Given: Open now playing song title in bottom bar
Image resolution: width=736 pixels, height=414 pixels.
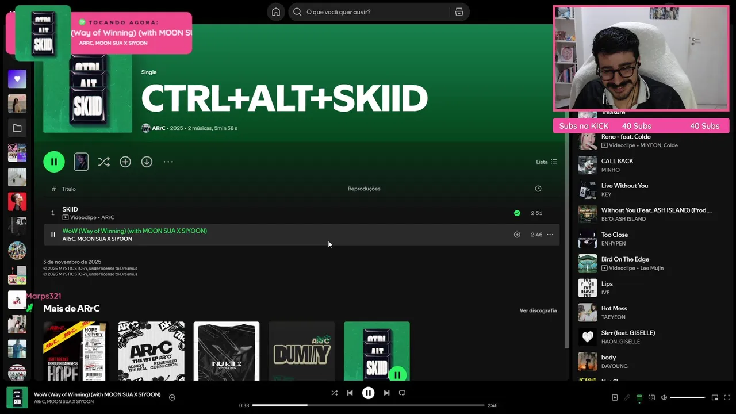Looking at the screenshot, I should (97, 394).
